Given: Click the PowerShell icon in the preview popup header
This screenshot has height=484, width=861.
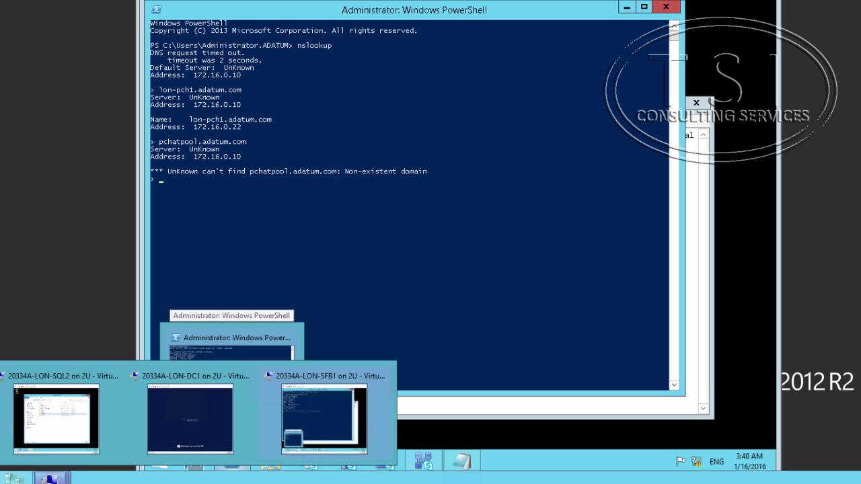Looking at the screenshot, I should pyautogui.click(x=176, y=337).
